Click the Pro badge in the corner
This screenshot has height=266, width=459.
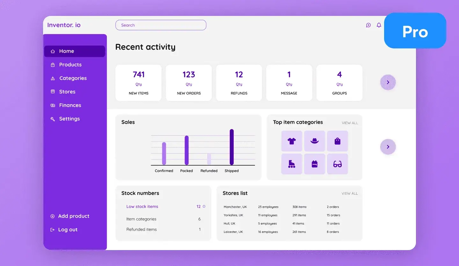click(x=415, y=30)
